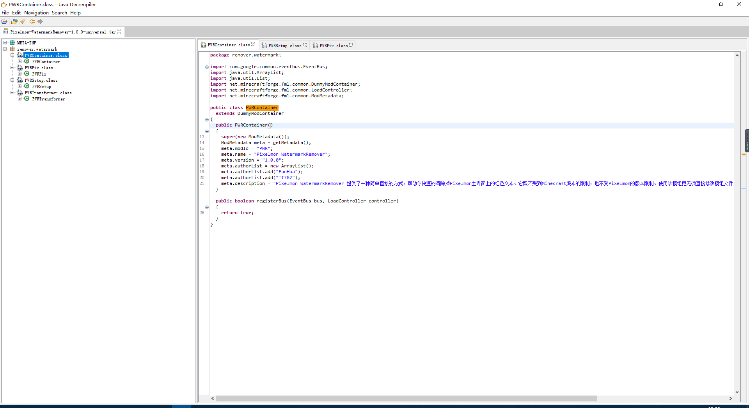Click the Search highlighter toolbar icon
The image size is (749, 408).
[x=23, y=21]
